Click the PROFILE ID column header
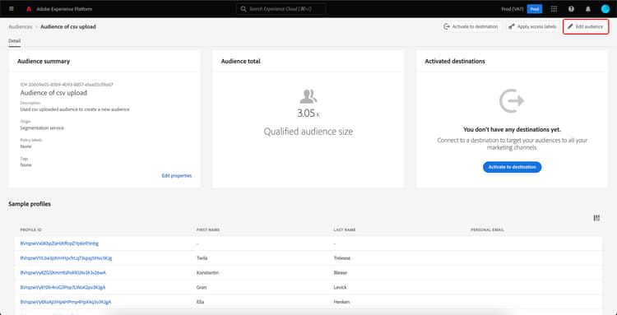Image resolution: width=617 pixels, height=315 pixels. coord(31,229)
